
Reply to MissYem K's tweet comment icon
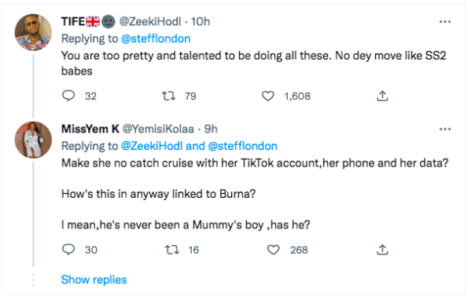coord(68,250)
